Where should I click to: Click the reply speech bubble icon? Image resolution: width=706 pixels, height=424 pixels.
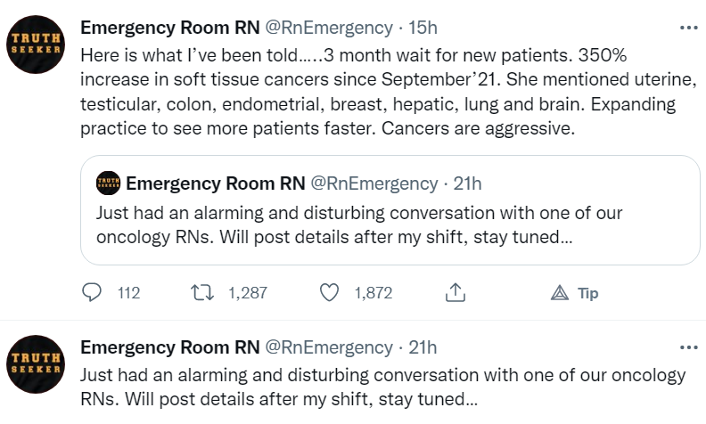92,292
